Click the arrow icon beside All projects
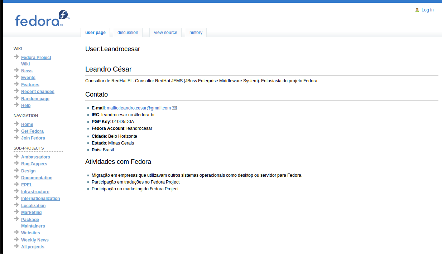This screenshot has height=254, width=442. click(16, 246)
